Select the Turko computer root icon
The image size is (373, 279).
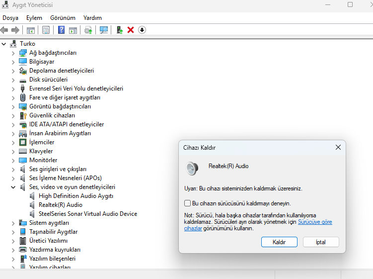pyautogui.click(x=13, y=44)
